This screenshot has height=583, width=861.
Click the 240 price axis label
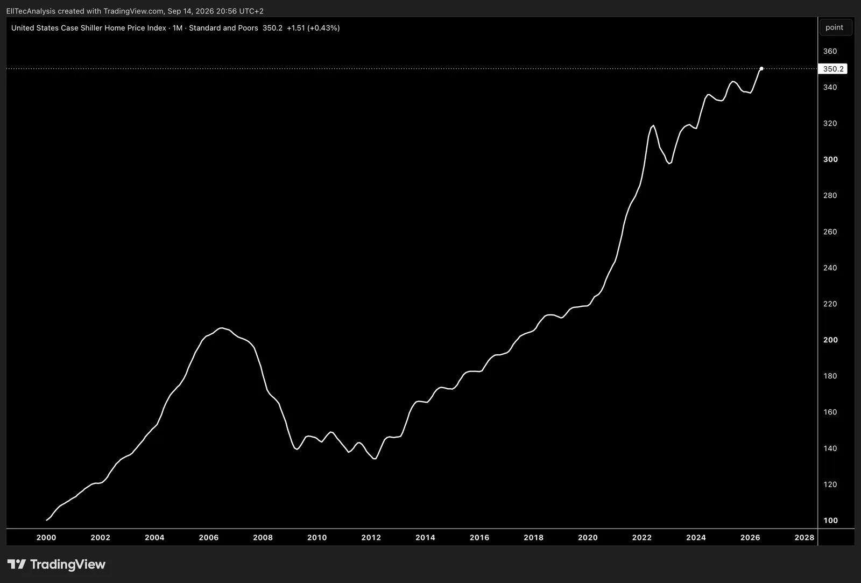point(830,268)
